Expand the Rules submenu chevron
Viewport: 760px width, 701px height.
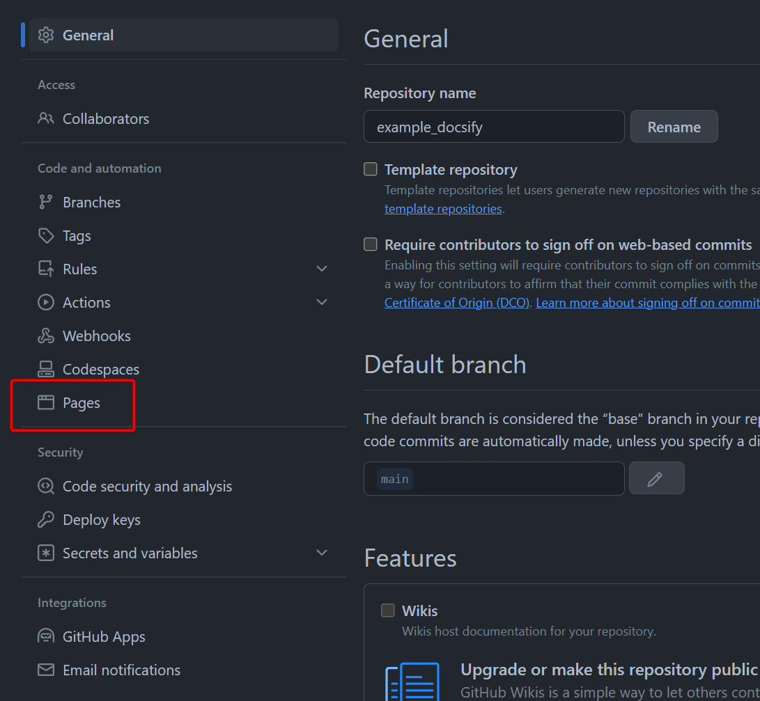322,269
